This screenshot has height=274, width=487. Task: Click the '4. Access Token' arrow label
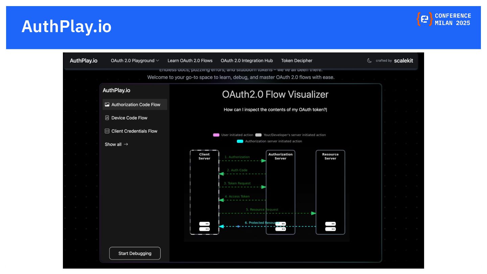point(237,197)
